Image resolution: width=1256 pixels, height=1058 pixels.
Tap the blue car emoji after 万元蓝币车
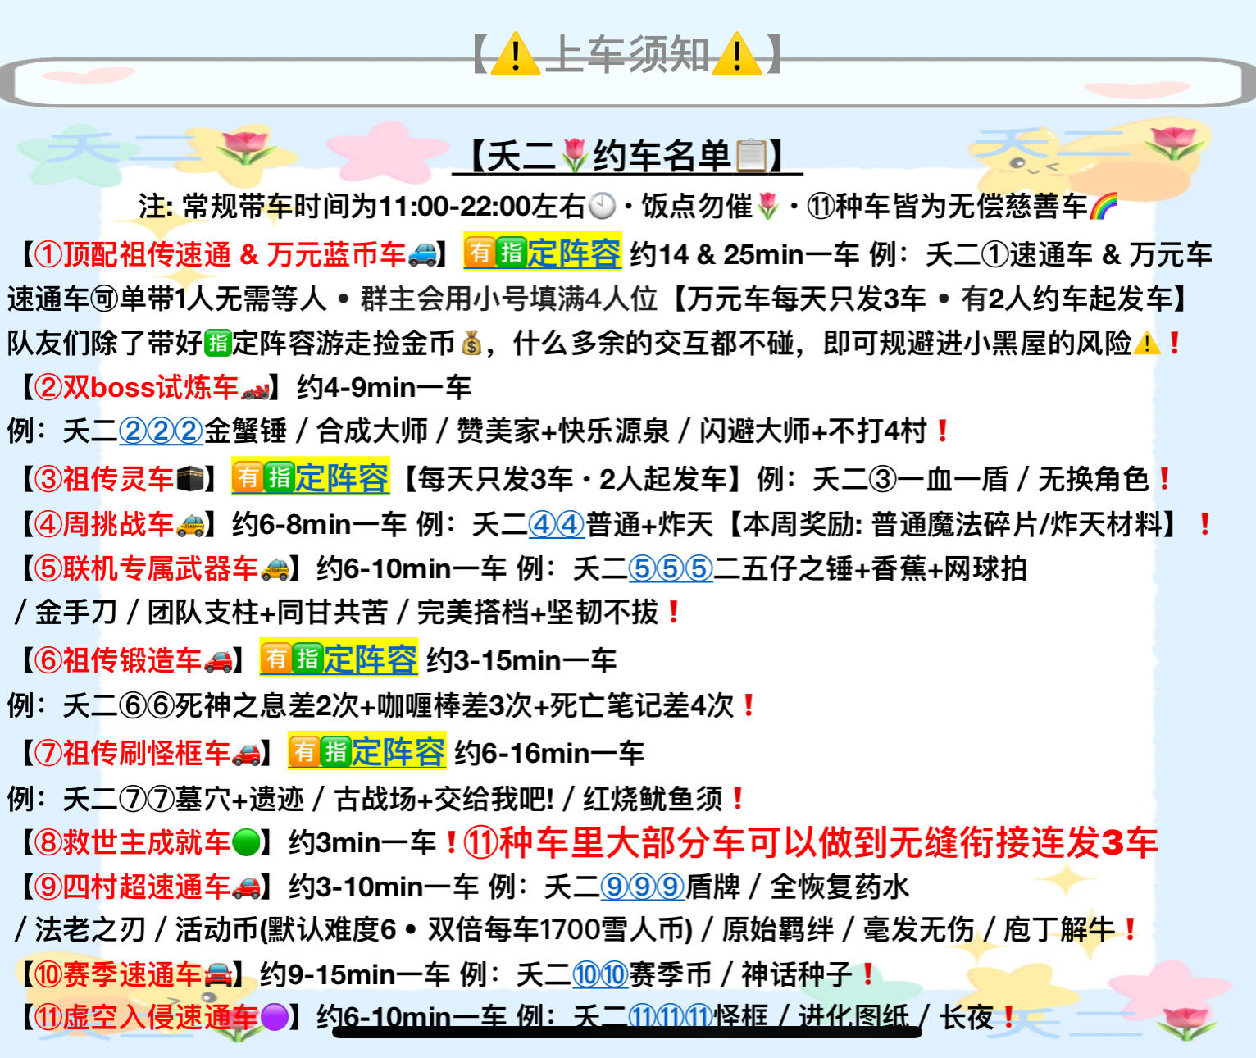[x=422, y=254]
